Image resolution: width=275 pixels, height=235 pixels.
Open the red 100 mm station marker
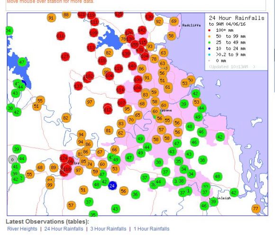tap(138, 80)
